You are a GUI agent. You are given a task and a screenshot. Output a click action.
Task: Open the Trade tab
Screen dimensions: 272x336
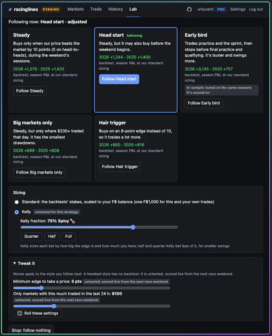[x=96, y=9]
